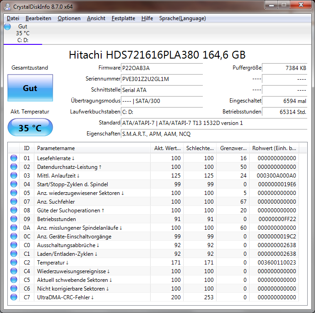Click status orb for row 03 Mittl. Anlaufzeit

click(14, 175)
